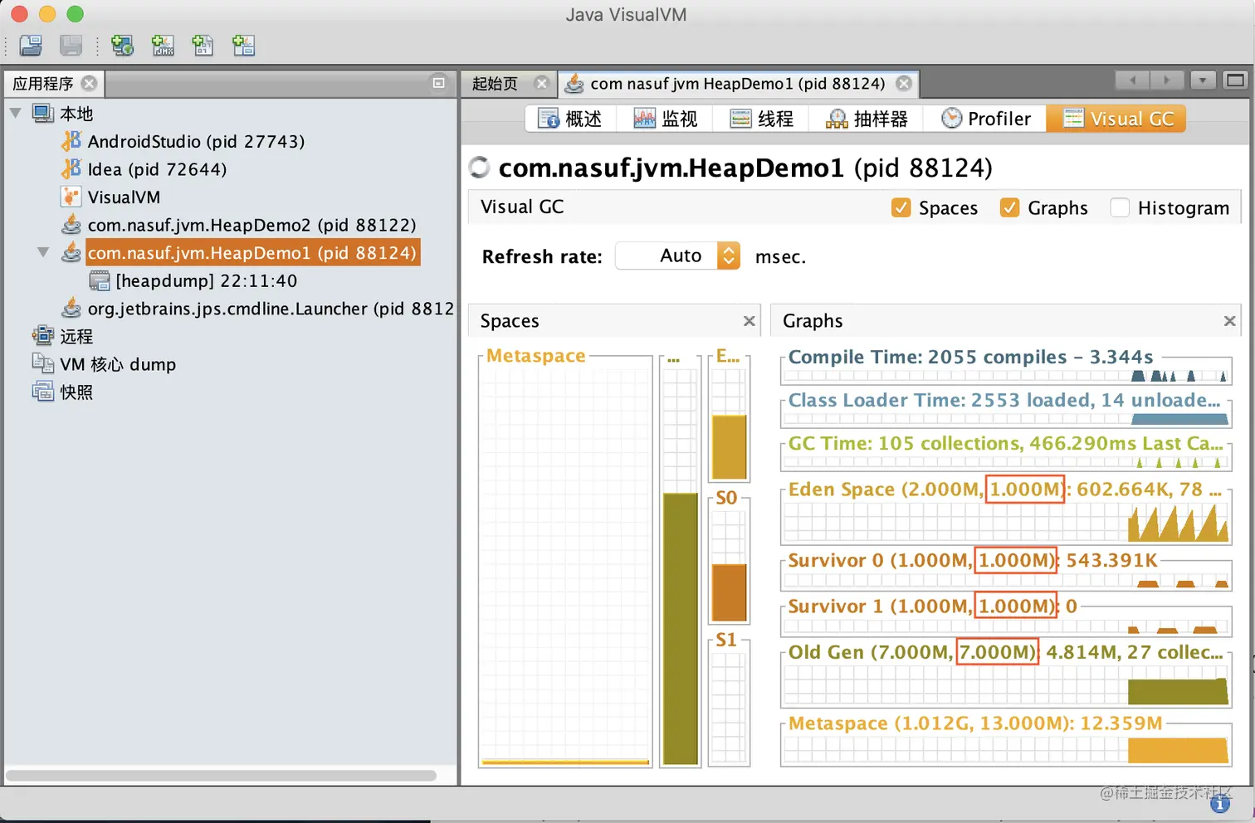Screen dimensions: 1255x823
Task: Collapse the 本地 tree node
Action: click(x=15, y=113)
